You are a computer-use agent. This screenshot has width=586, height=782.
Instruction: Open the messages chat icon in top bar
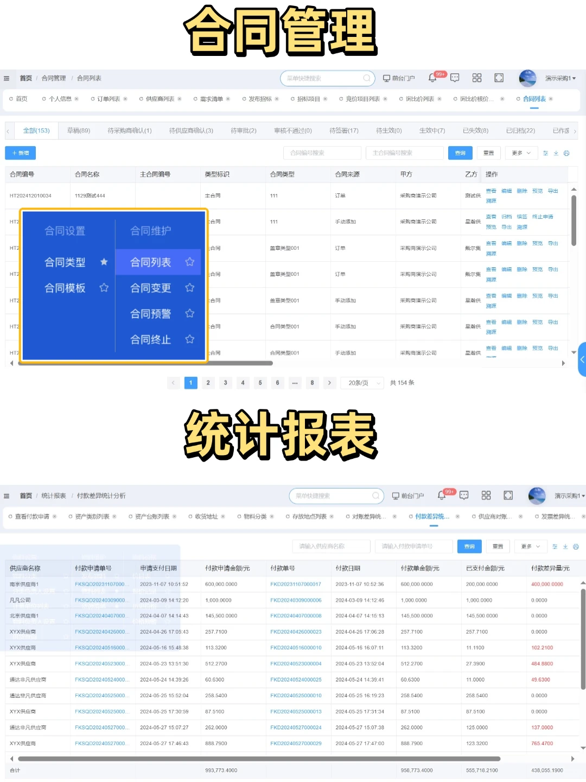(x=455, y=78)
